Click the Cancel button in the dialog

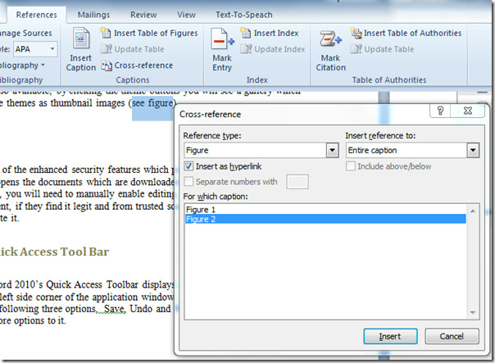tap(452, 336)
